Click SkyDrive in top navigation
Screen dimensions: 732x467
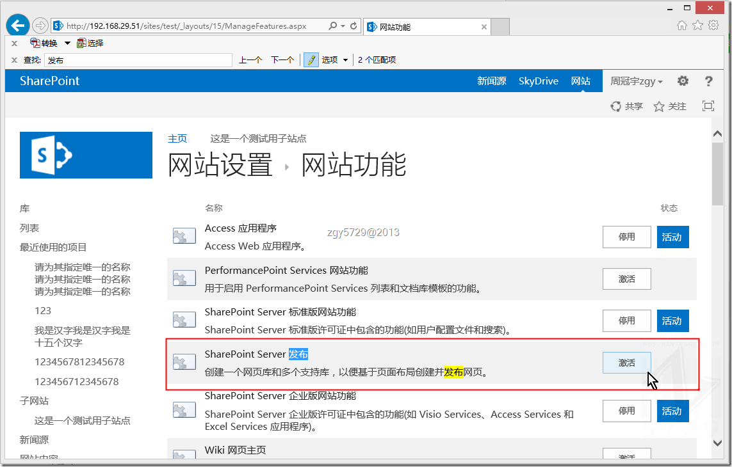point(538,81)
